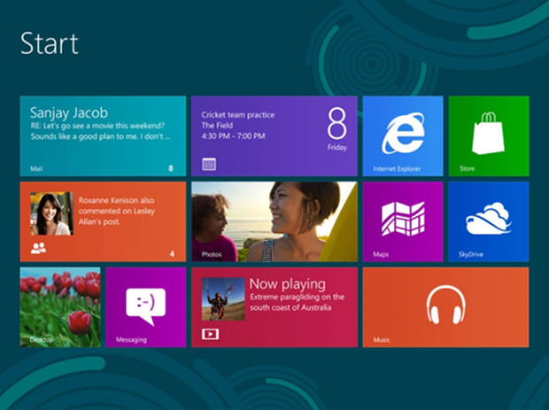Click the paragliding video thumbnail
This screenshot has width=549, height=410.
[223, 299]
